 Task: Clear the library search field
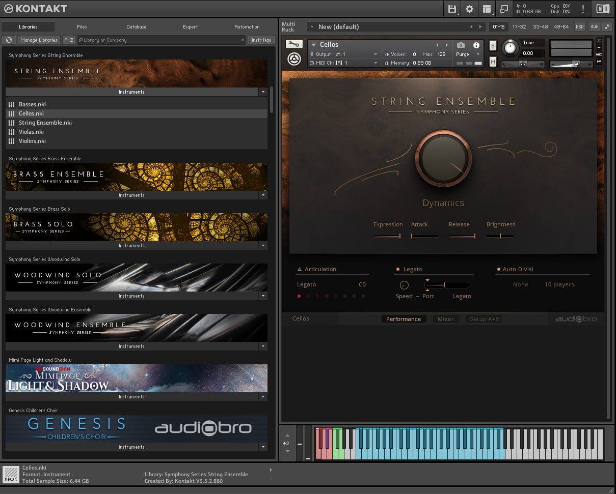[243, 40]
